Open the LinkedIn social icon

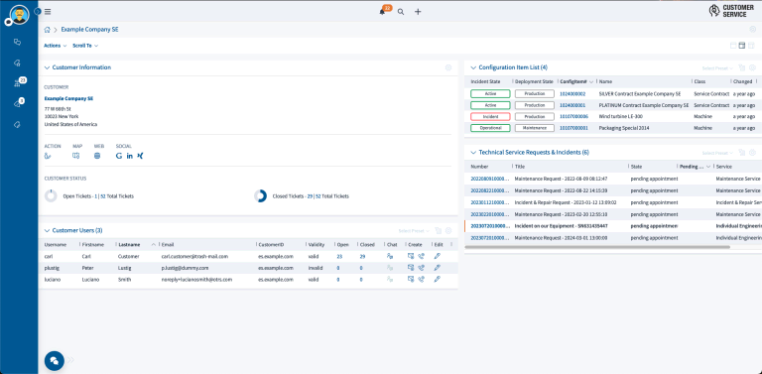click(x=130, y=156)
